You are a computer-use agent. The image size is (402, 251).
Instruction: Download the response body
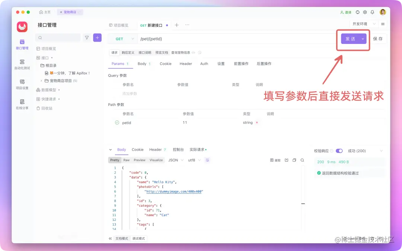point(286,160)
